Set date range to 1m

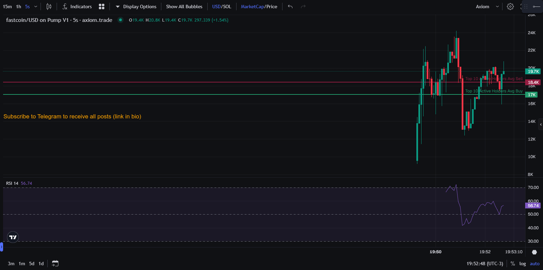point(22,263)
